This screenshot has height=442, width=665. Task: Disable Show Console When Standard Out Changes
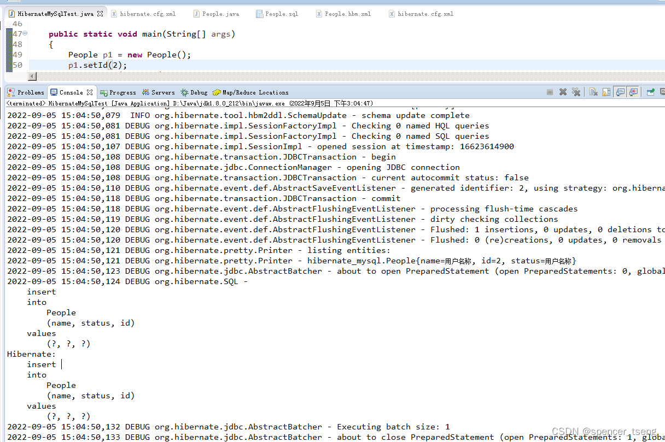[620, 92]
